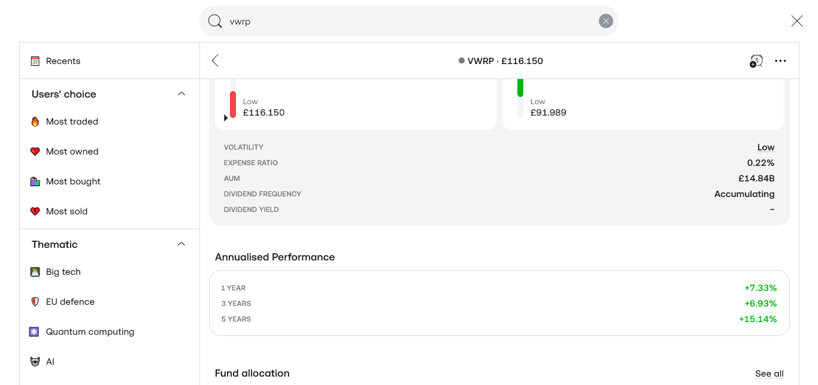Image resolution: width=818 pixels, height=385 pixels.
Task: Click the Annualised Performance heading
Action: pyautogui.click(x=275, y=257)
